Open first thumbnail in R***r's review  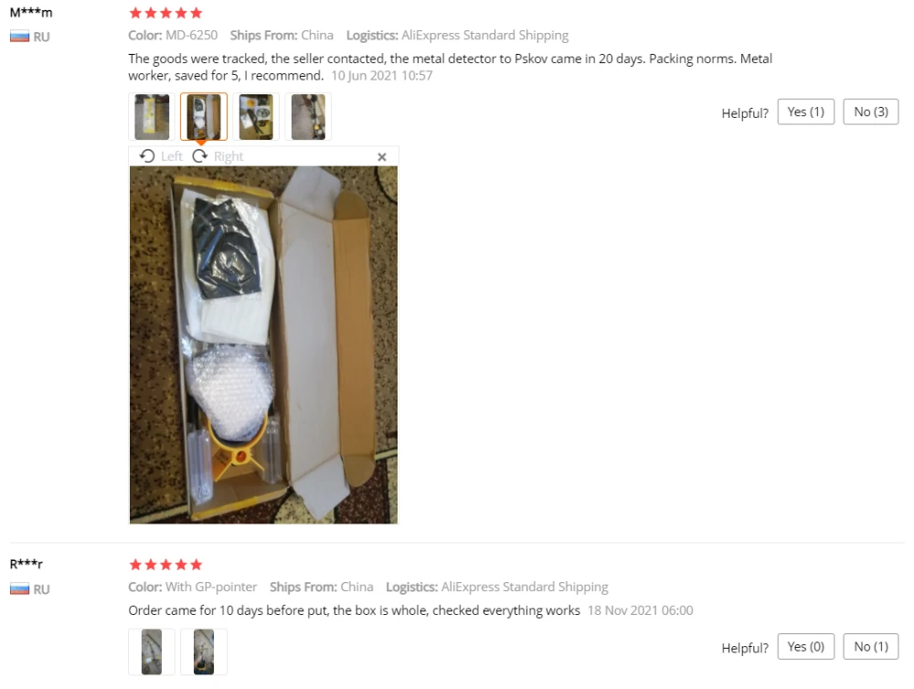coord(152,652)
